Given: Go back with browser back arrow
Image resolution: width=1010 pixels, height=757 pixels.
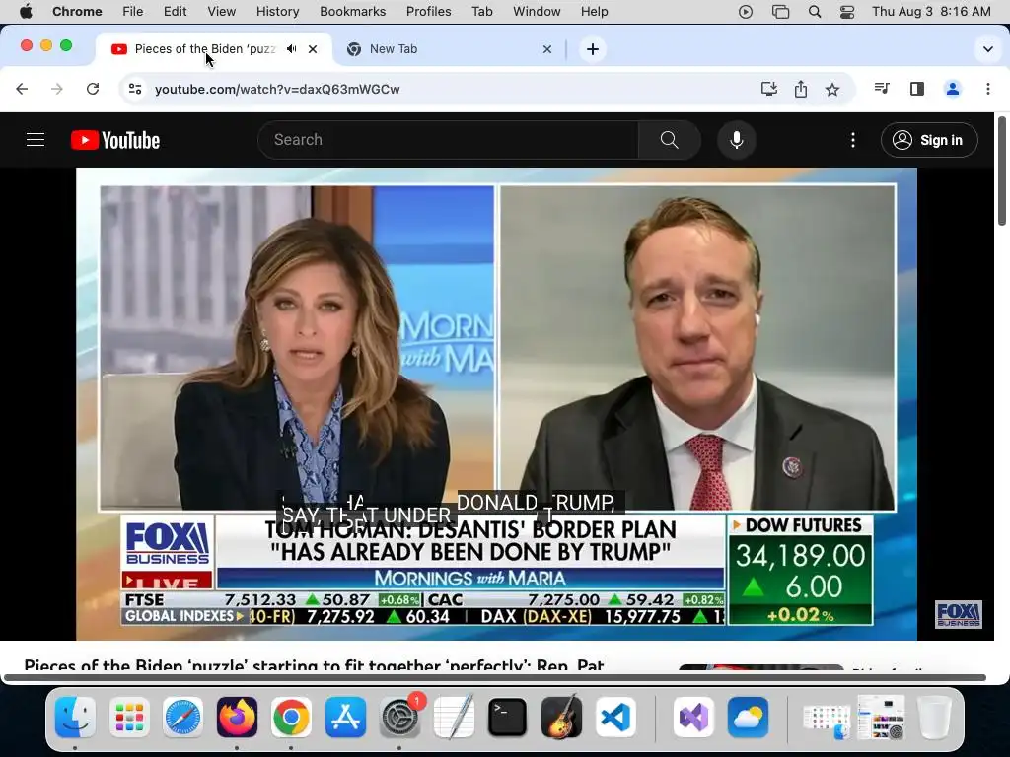Looking at the screenshot, I should click(x=22, y=89).
